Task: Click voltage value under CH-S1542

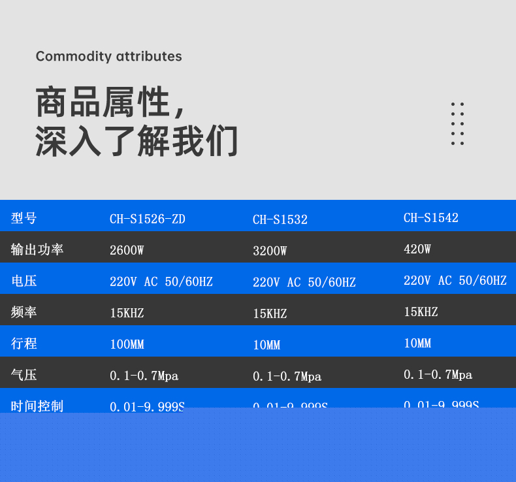Action: click(x=455, y=280)
